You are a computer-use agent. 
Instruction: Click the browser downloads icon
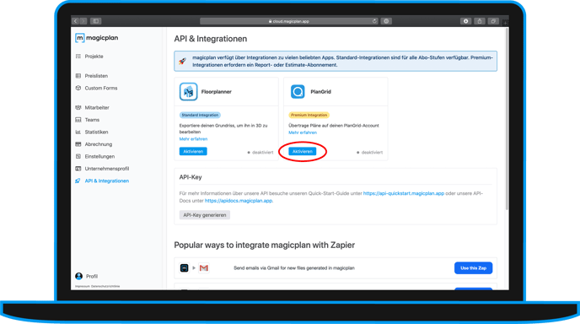(465, 21)
